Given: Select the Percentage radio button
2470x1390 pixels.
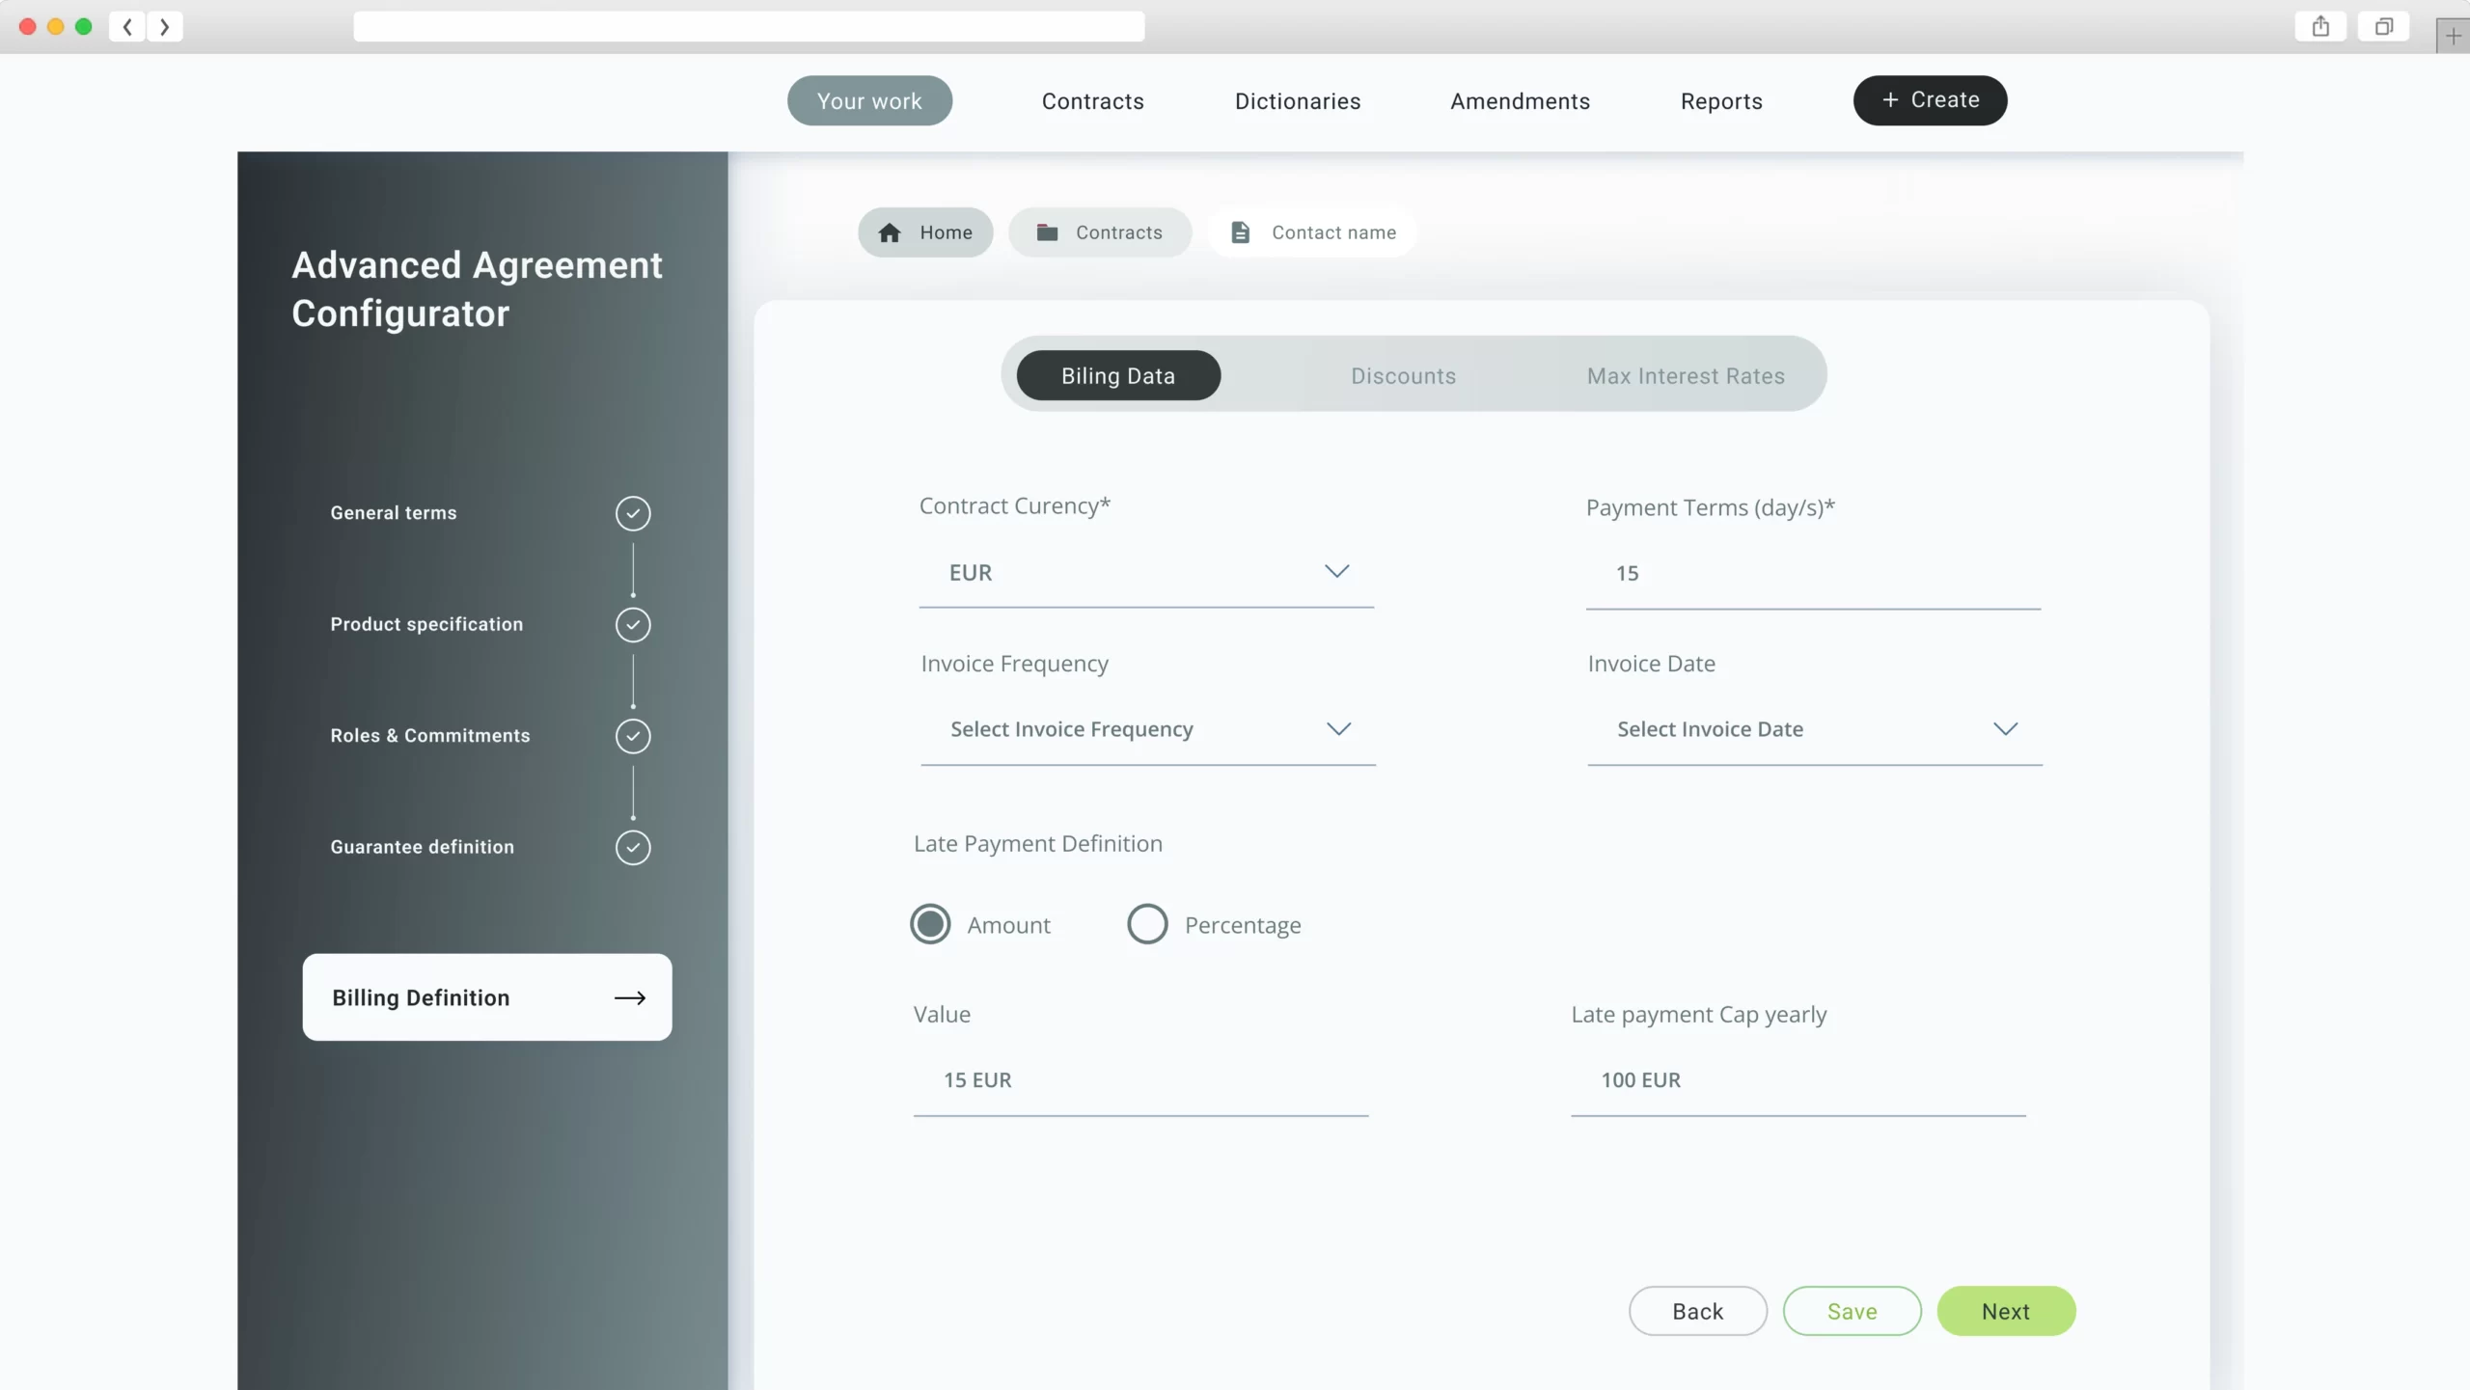Looking at the screenshot, I should [x=1147, y=924].
